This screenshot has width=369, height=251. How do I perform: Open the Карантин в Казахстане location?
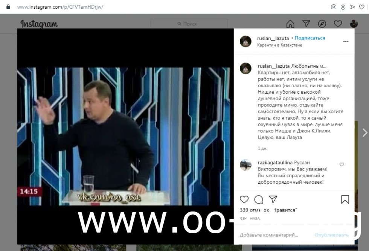(279, 45)
